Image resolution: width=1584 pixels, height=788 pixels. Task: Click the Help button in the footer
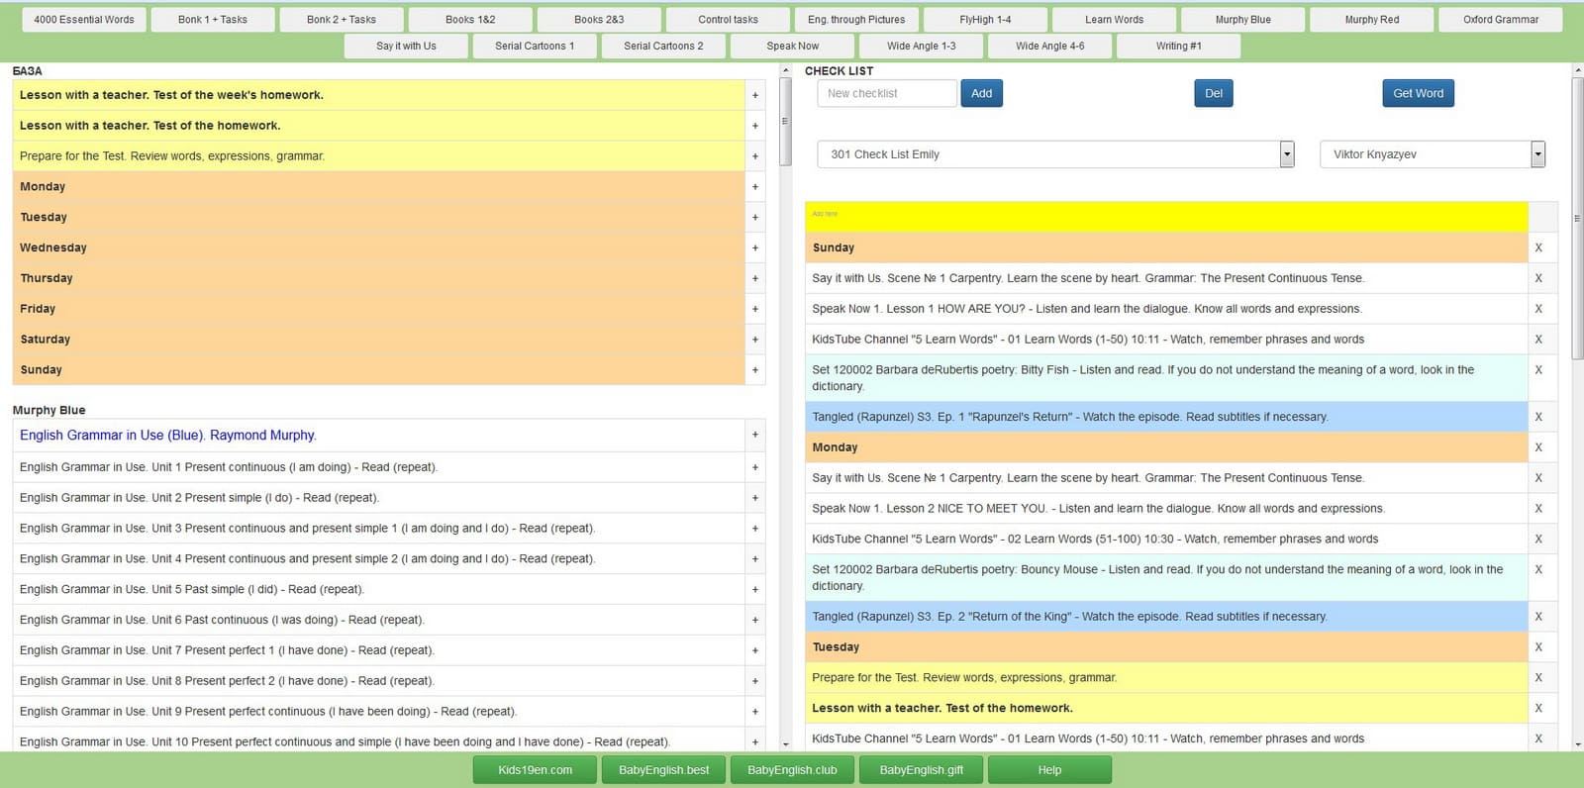(1049, 770)
